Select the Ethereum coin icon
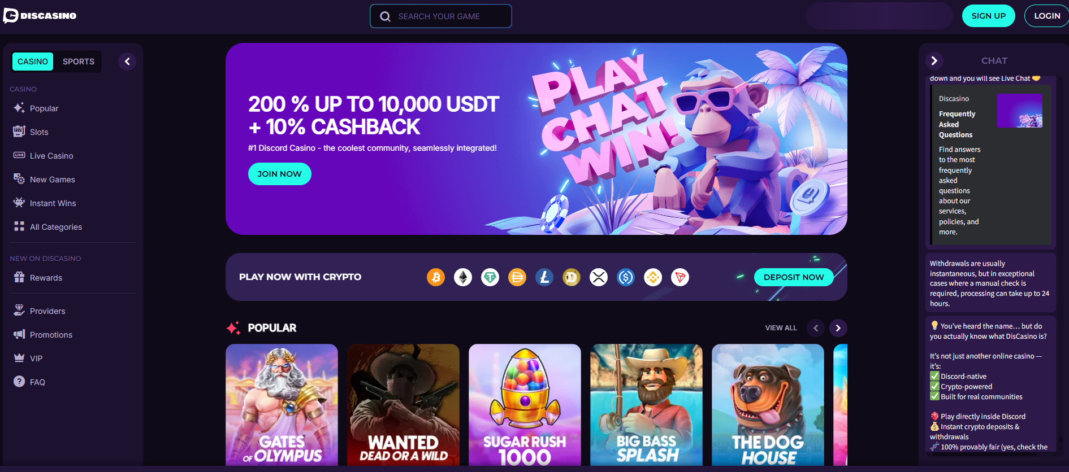The height and width of the screenshot is (472, 1069). pos(463,277)
